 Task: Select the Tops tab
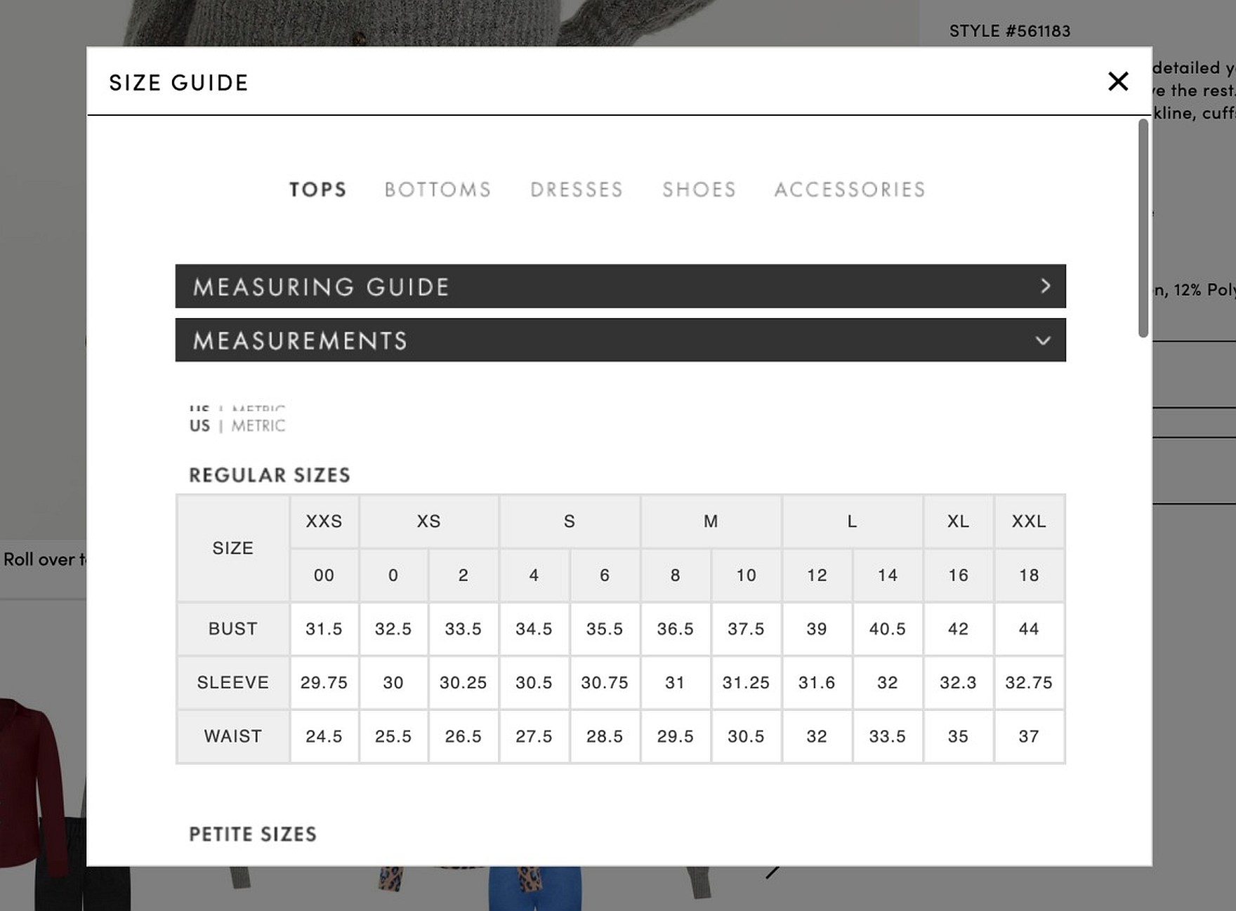318,189
